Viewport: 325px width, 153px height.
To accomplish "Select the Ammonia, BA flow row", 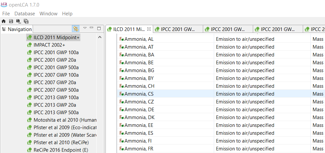I will pos(221,55).
